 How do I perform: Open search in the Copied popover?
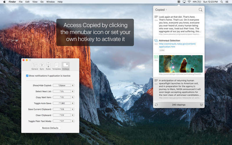pos(200,10)
